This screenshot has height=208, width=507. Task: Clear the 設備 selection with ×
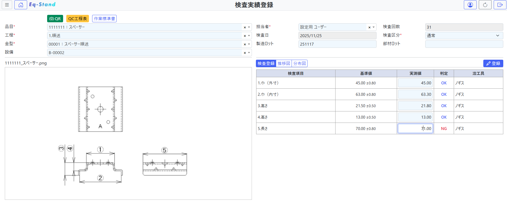coord(245,53)
